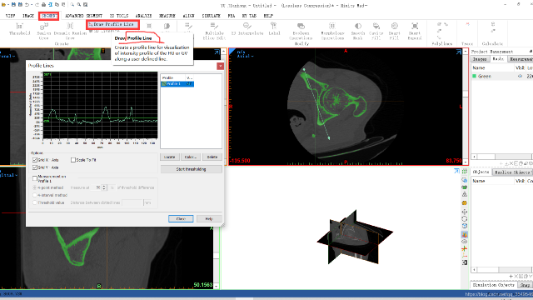Image resolution: width=533 pixels, height=300 pixels.
Task: Switch to the Simulation Objects tab
Action: [x=493, y=285]
